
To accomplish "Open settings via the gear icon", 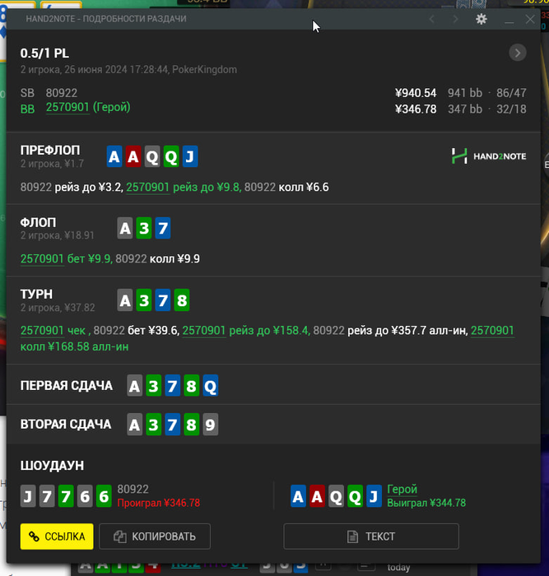I will (x=481, y=19).
